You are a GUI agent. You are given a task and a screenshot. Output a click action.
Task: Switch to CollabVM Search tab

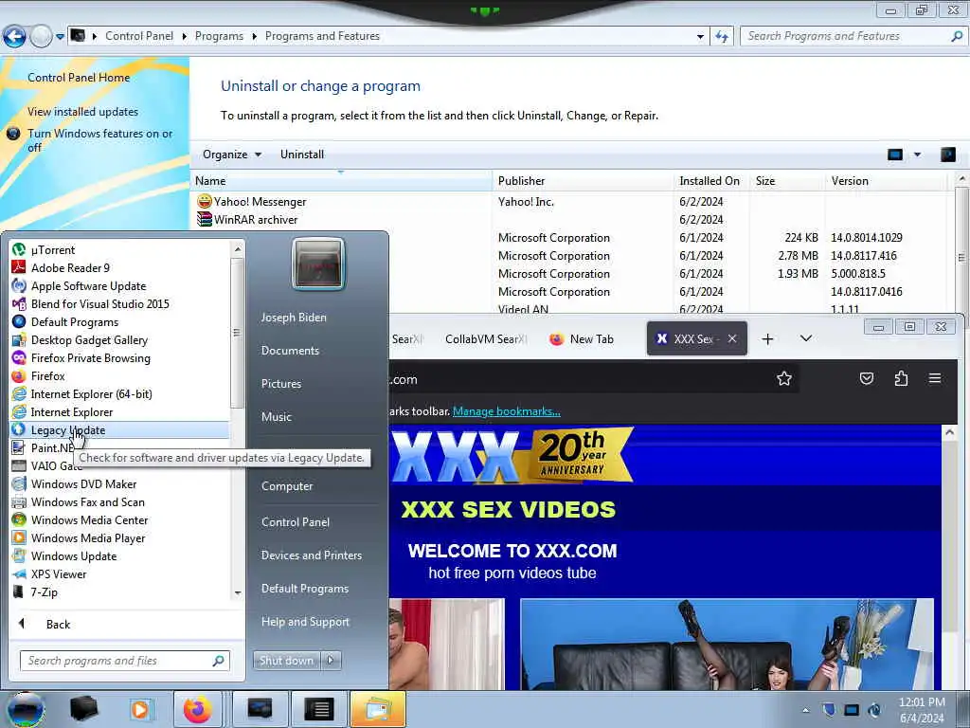(x=486, y=339)
